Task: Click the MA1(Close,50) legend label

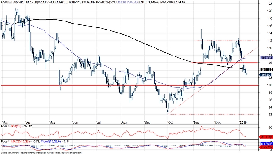Action: click(x=128, y=2)
